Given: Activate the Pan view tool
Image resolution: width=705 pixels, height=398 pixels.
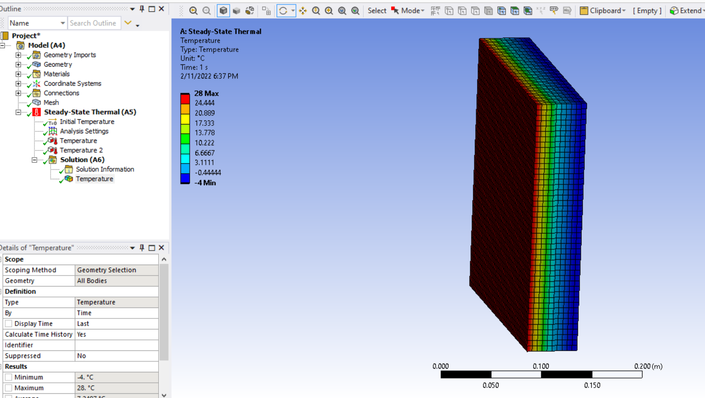Looking at the screenshot, I should coord(303,10).
